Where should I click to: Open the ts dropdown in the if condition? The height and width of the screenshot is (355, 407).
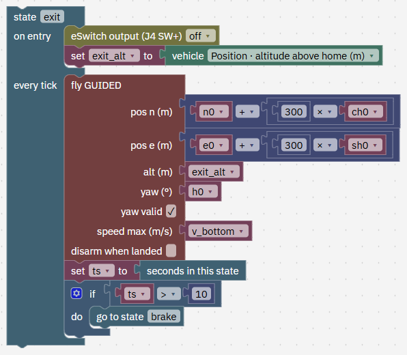click(x=137, y=294)
